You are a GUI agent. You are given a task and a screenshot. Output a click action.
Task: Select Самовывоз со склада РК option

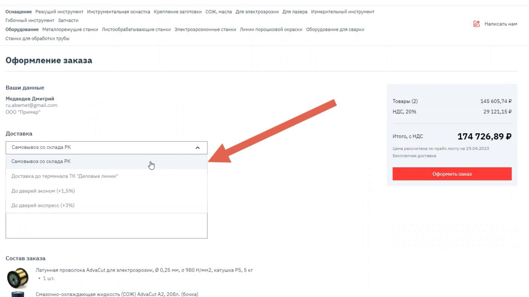click(106, 162)
